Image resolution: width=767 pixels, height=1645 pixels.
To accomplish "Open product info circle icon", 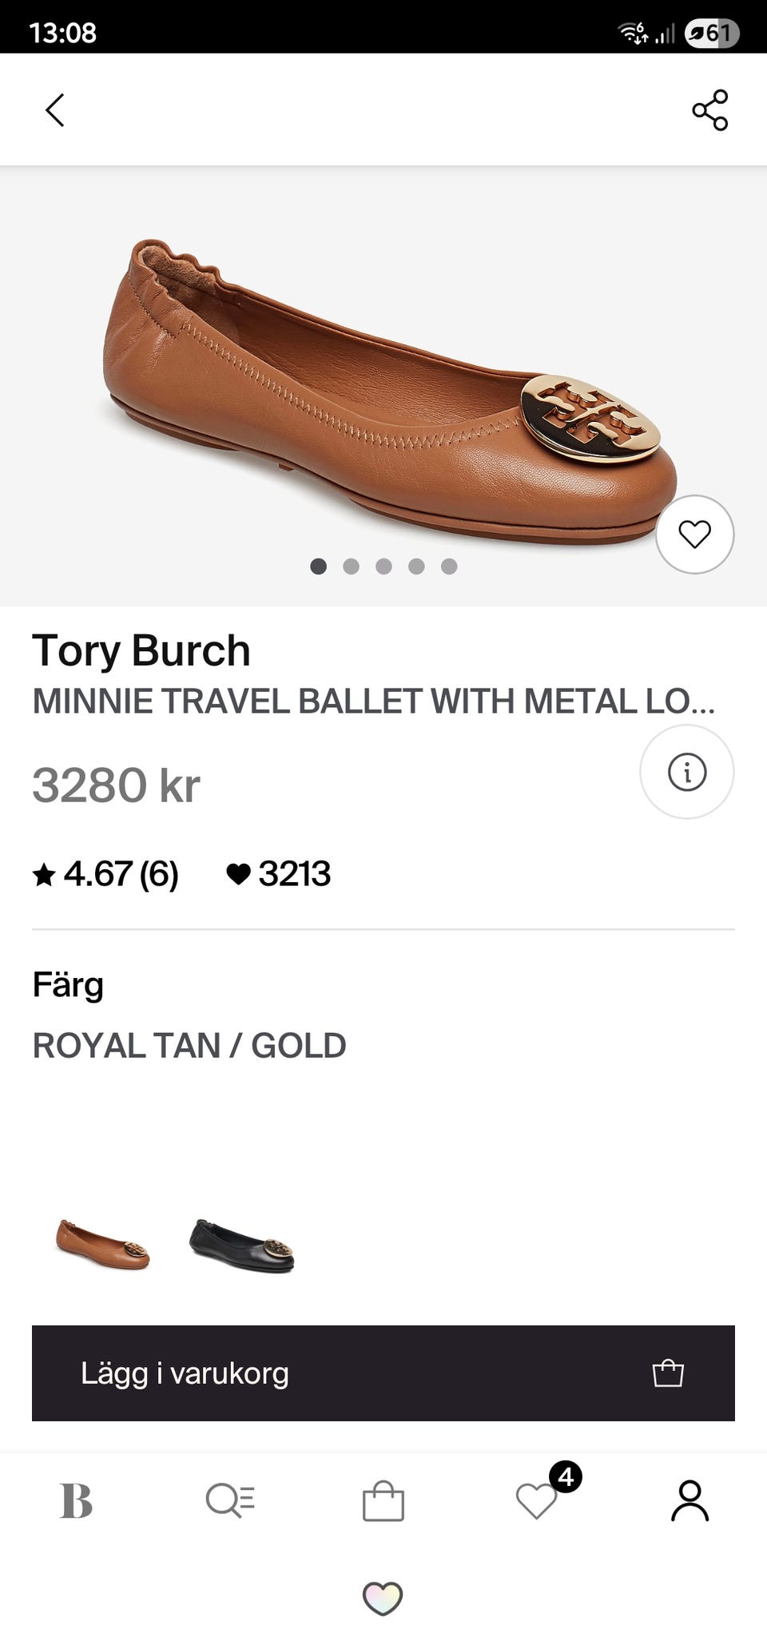I will pyautogui.click(x=686, y=772).
